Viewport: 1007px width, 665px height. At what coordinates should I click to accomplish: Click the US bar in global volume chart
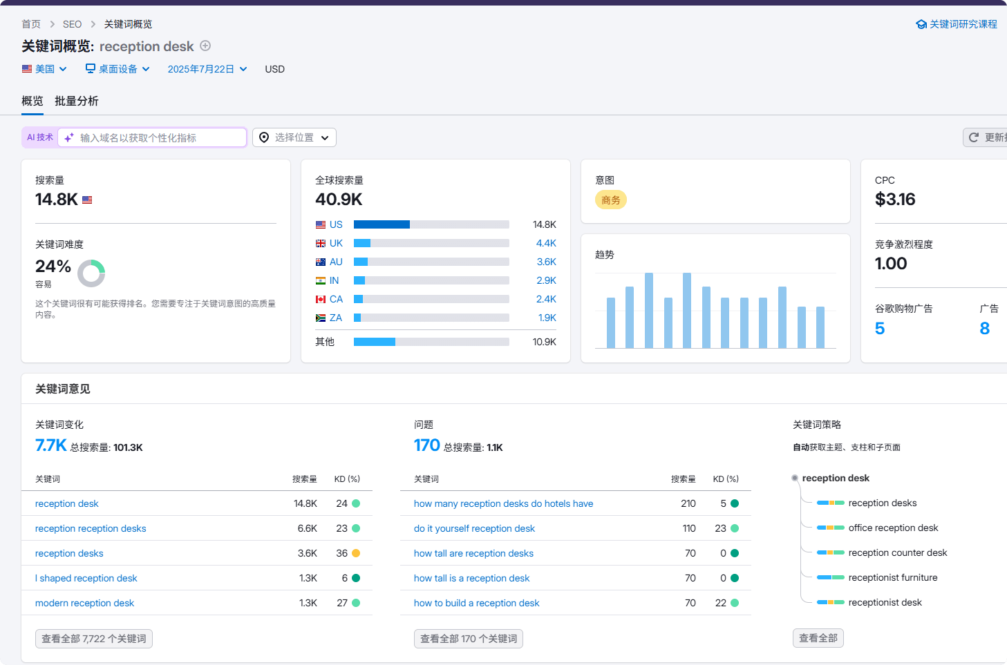pos(382,224)
